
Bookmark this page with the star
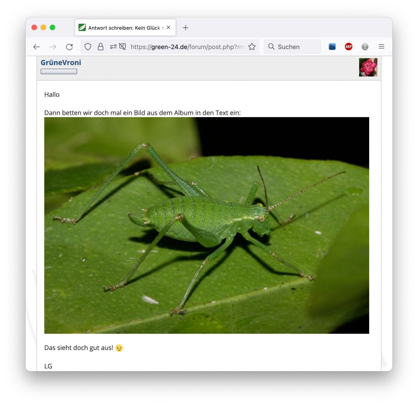point(252,47)
